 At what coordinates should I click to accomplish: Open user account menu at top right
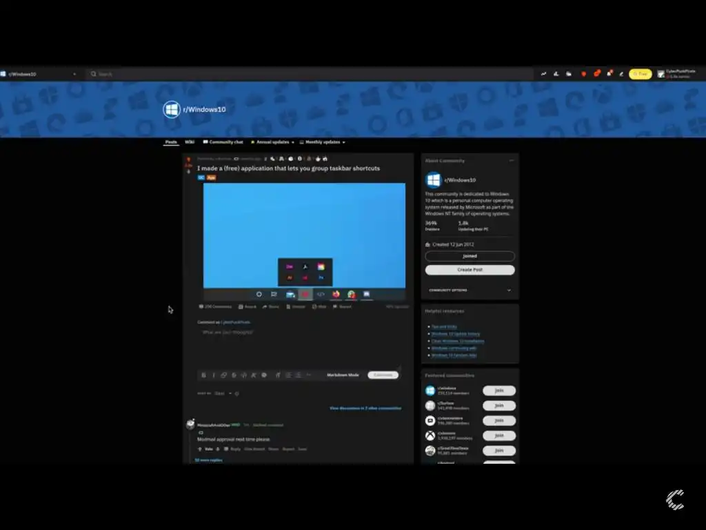676,74
